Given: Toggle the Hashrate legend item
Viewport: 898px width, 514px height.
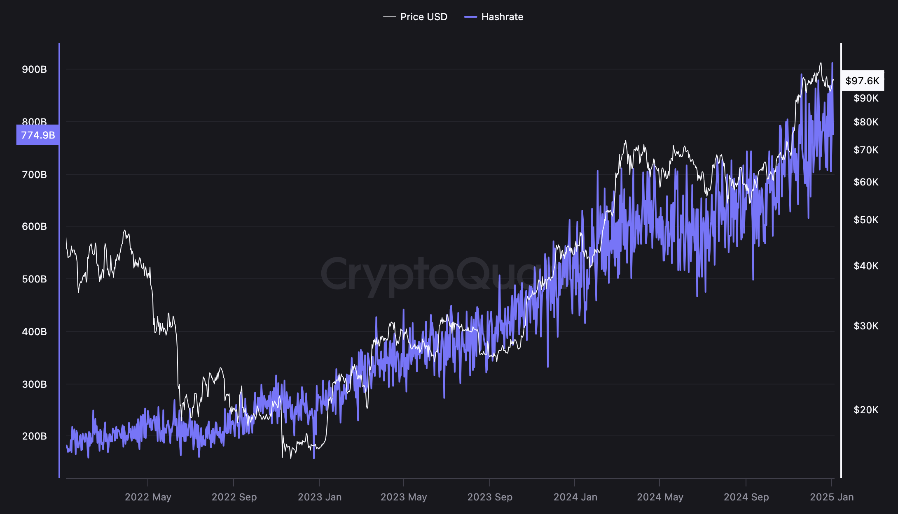Looking at the screenshot, I should point(502,17).
